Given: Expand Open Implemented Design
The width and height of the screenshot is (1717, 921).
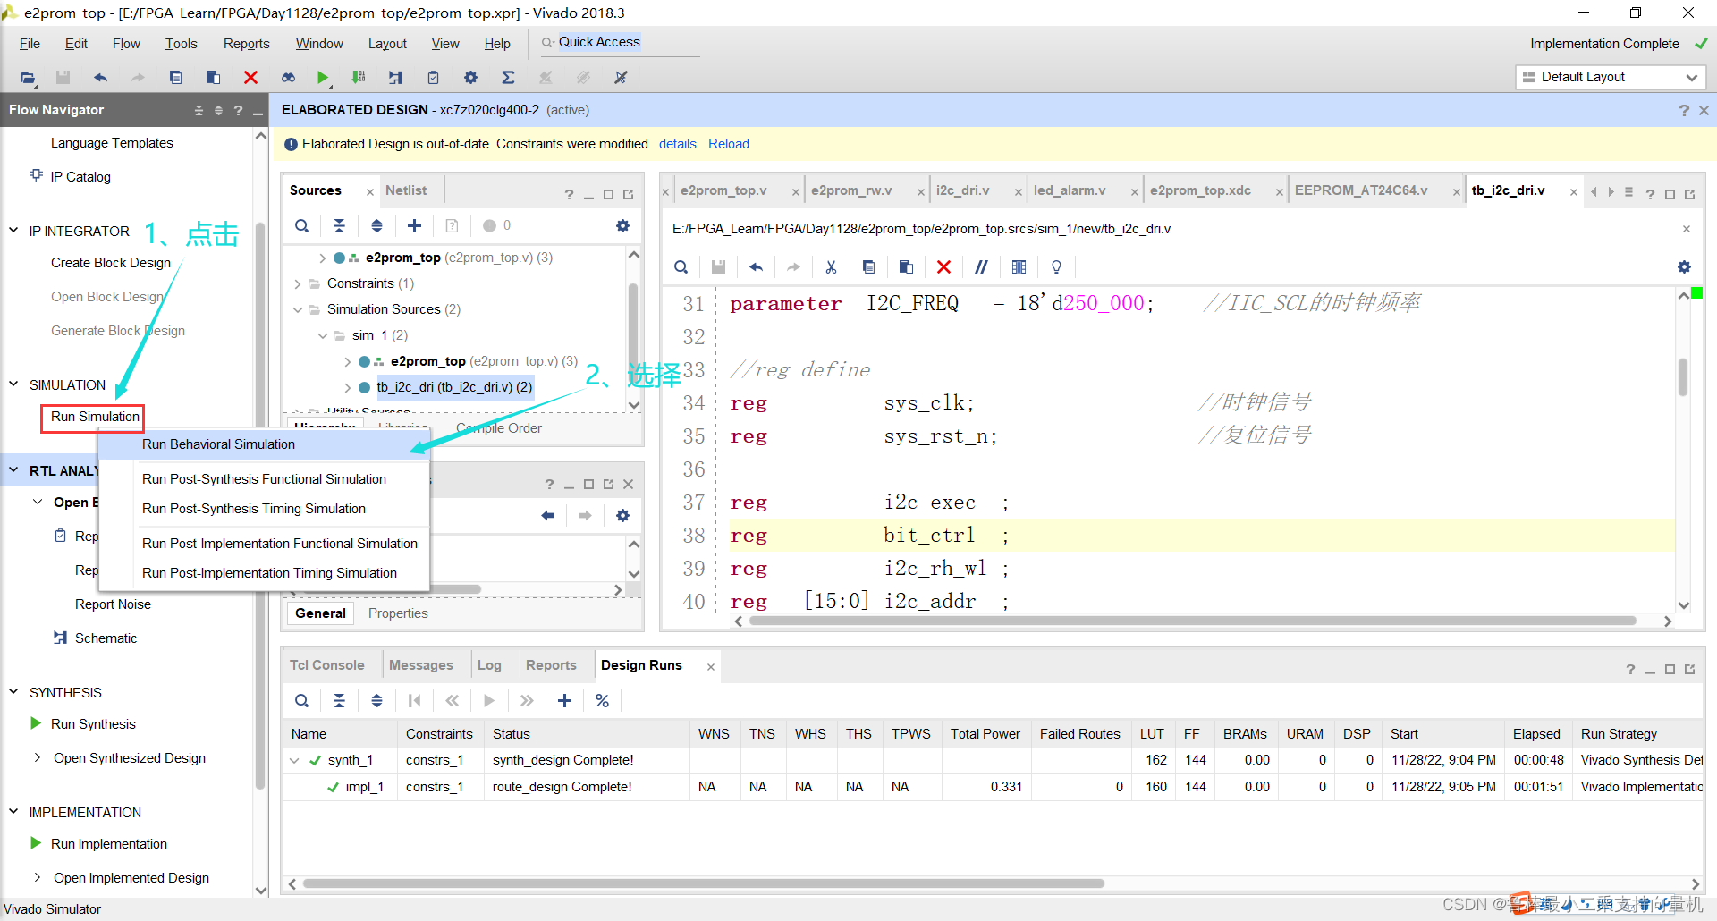Looking at the screenshot, I should (x=38, y=877).
